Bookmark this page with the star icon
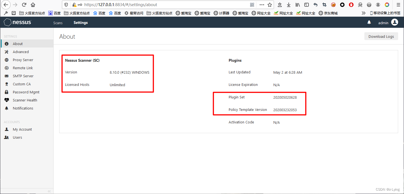 270,5
